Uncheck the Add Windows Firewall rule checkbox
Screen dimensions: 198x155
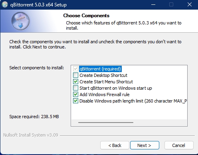(x=75, y=95)
